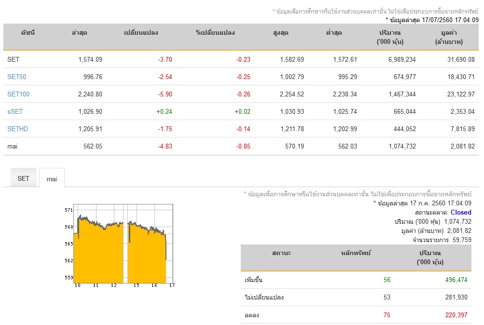The width and height of the screenshot is (484, 325).
Task: Select the mai chart tab
Action: [52, 178]
